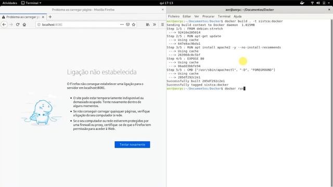Open the Firefox hamburger menu
The image size is (333, 187).
[162, 24]
